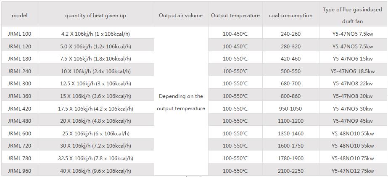Select the JRML 960 model cell

pos(19,171)
